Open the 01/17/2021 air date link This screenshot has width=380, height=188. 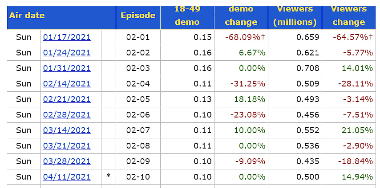(67, 37)
